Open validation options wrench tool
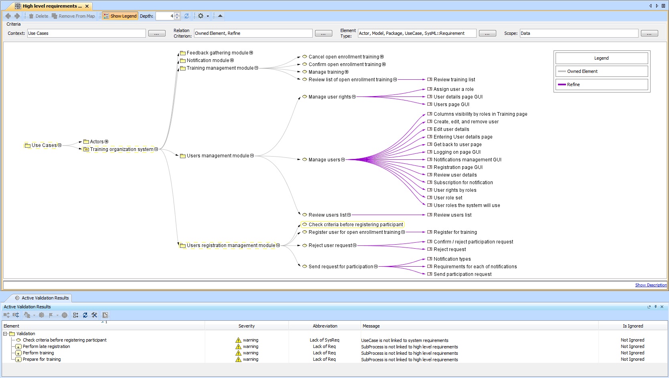The image size is (669, 378). 94,316
